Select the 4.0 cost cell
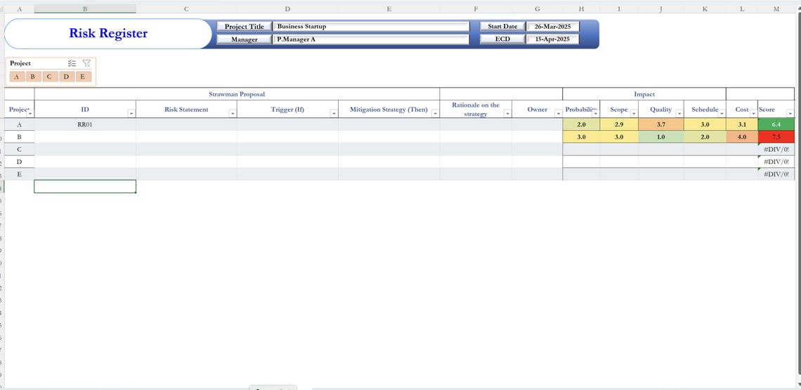This screenshot has height=390, width=801. click(742, 137)
